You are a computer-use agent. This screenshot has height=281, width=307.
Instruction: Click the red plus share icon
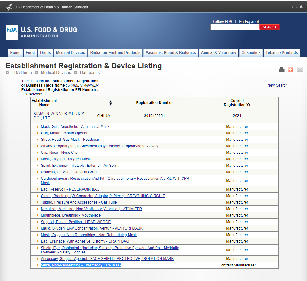pos(291,70)
